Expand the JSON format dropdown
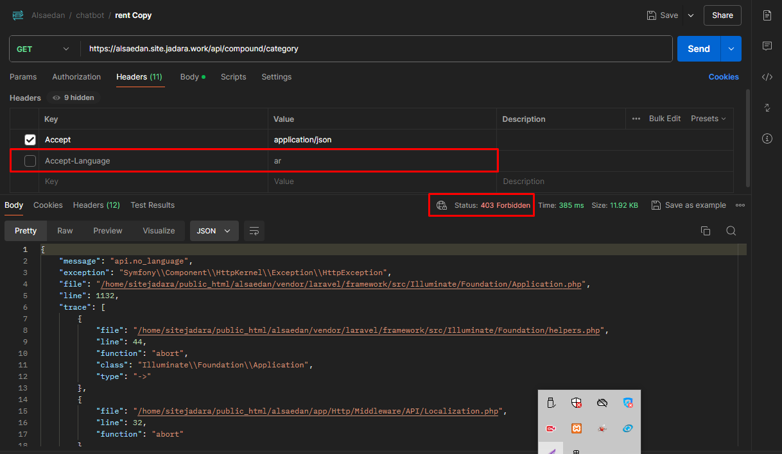Viewport: 782px width, 454px height. coord(214,231)
